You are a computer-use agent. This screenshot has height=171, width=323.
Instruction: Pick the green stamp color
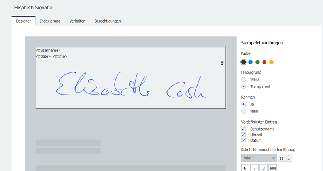pos(257,62)
